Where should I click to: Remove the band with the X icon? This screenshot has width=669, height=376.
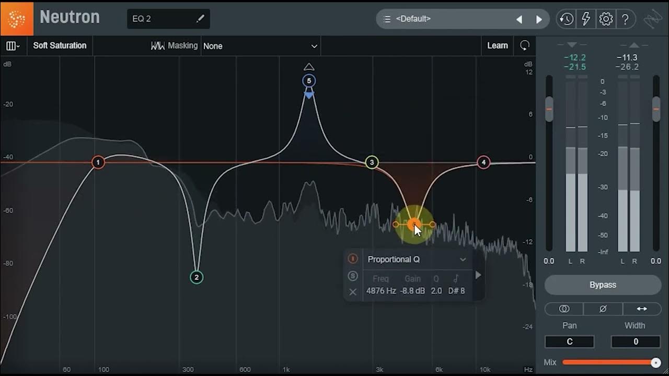coord(353,292)
